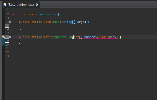Click the recursiveSum method name
Viewport: 157px width, 100px height.
click(x=61, y=37)
